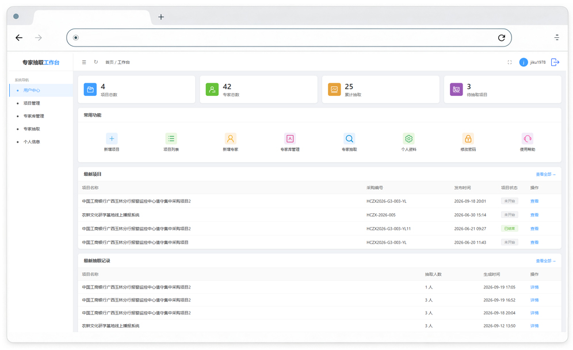Click 查看全部 in the 最新抽取记录 panel

pos(545,261)
